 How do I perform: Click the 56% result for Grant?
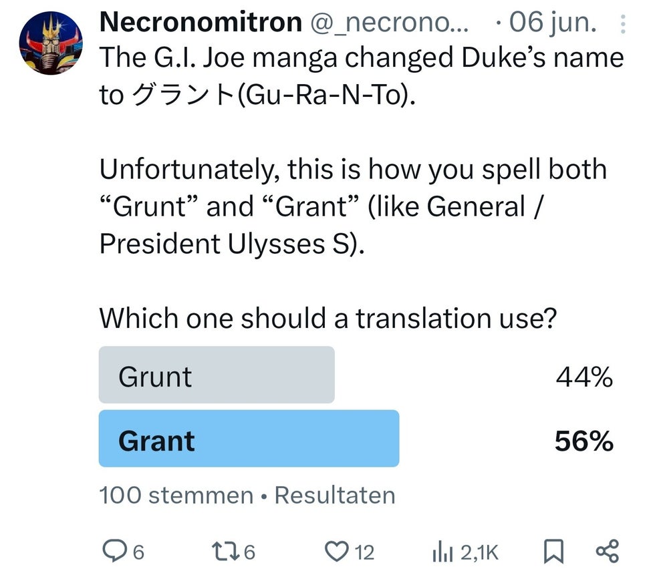[584, 441]
